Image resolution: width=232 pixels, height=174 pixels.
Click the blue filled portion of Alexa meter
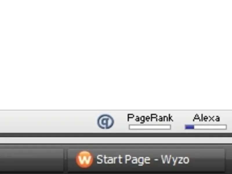pyautogui.click(x=190, y=127)
